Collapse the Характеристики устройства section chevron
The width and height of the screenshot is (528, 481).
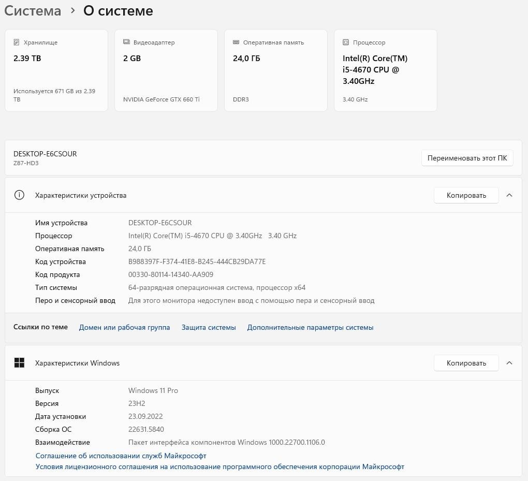click(509, 195)
